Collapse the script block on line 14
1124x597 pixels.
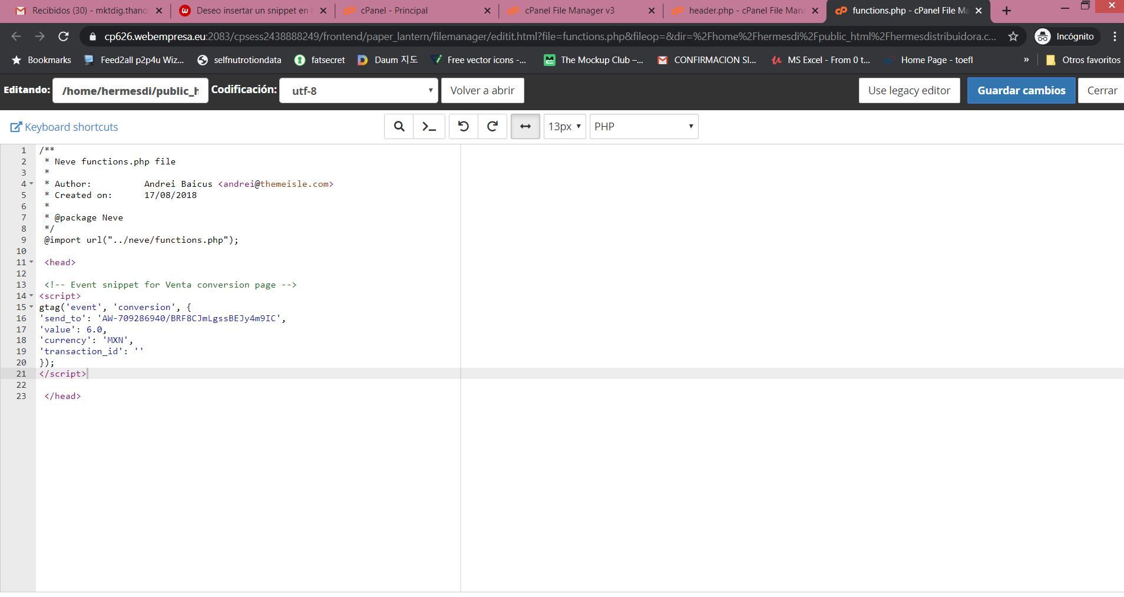31,296
